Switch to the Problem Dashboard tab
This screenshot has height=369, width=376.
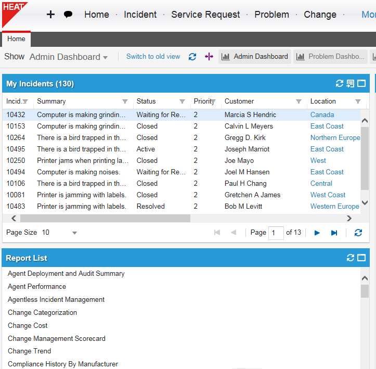(x=331, y=57)
